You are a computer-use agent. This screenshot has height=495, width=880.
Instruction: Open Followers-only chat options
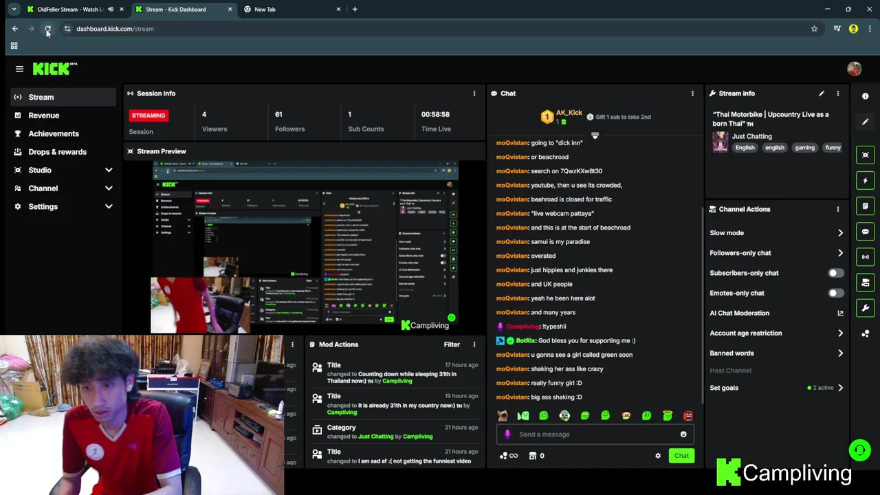[x=777, y=253]
